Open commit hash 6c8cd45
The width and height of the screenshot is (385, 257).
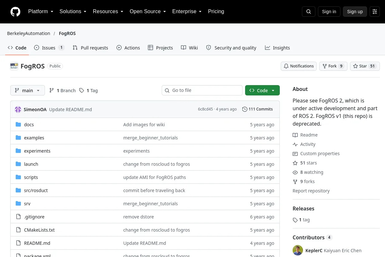(205, 109)
